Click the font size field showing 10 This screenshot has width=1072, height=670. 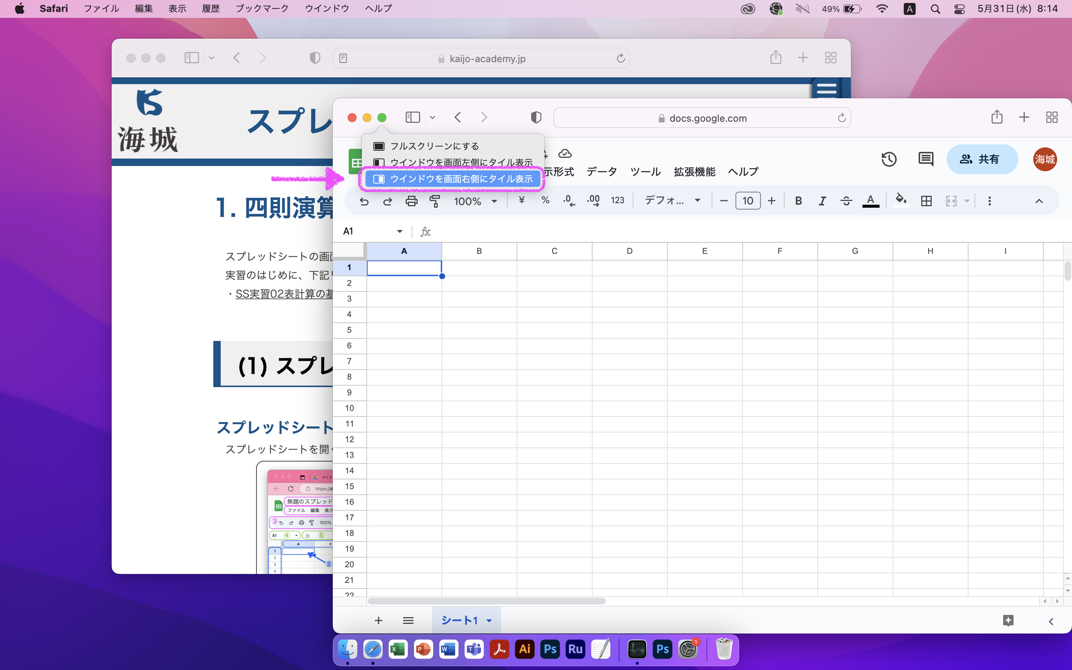point(748,201)
